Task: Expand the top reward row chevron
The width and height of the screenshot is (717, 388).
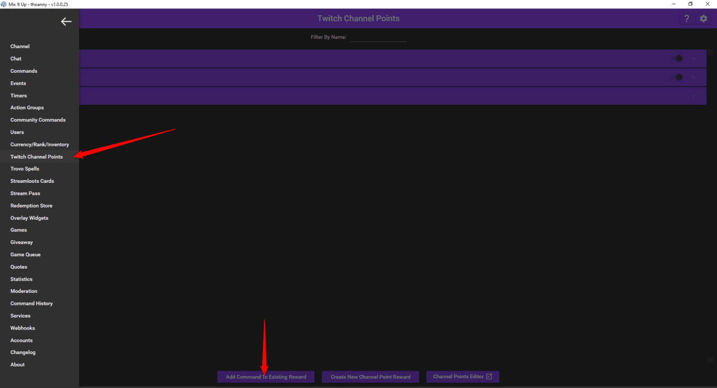Action: (x=693, y=59)
